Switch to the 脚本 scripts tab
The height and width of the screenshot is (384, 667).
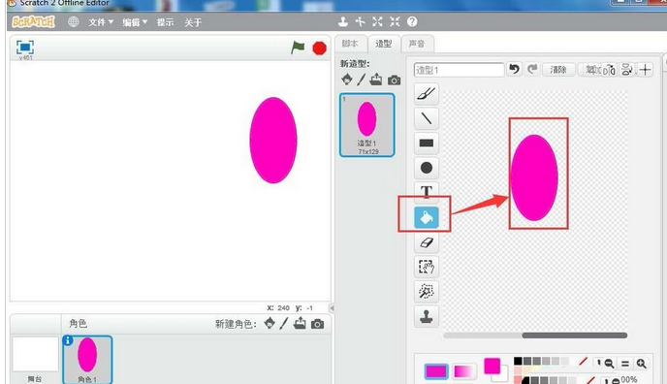pos(350,44)
